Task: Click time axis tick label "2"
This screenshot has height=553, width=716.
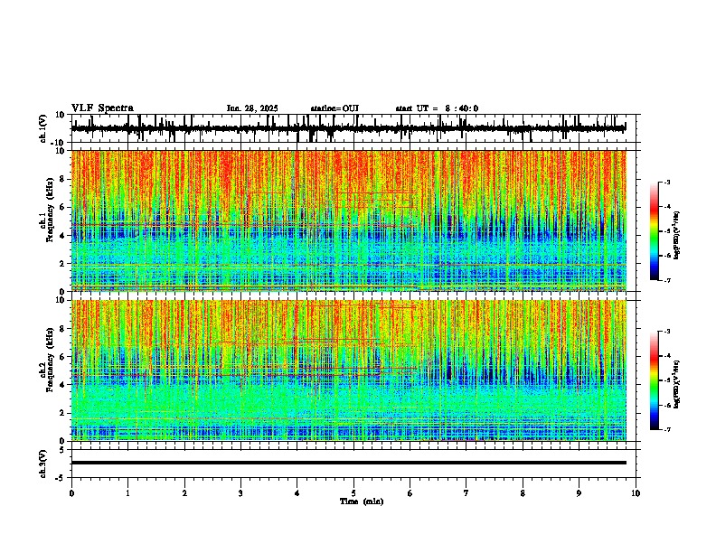Action: coord(184,493)
